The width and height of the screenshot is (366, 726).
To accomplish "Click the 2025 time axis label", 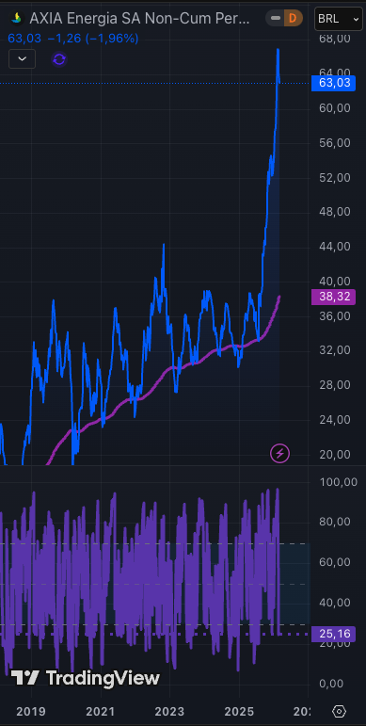I will point(239,711).
